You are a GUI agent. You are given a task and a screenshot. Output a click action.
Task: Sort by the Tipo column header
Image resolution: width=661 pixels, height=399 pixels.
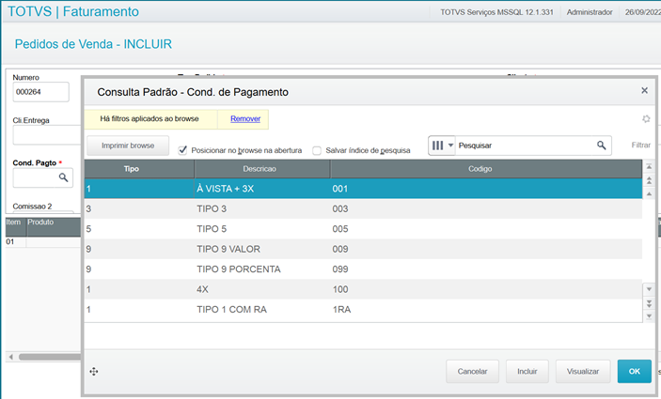[139, 169]
